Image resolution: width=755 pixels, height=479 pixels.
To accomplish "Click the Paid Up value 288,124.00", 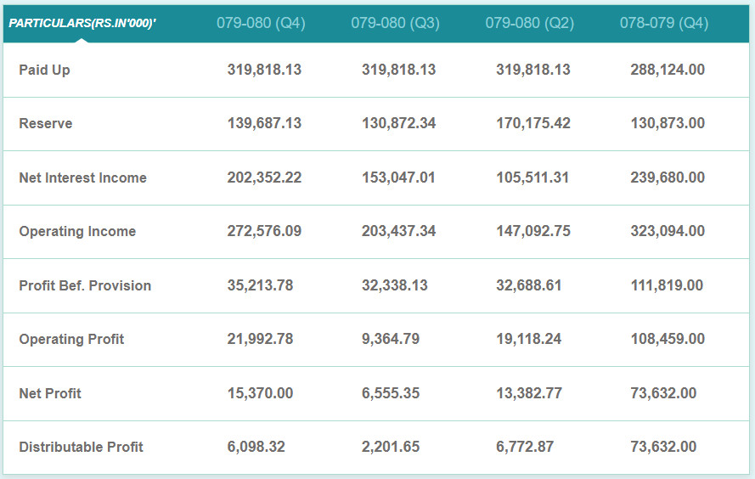I will [x=668, y=70].
